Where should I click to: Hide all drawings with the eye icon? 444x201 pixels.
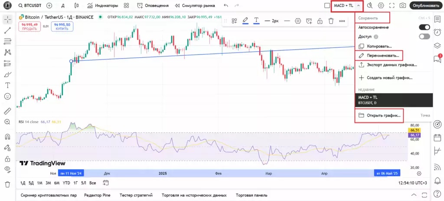pyautogui.click(x=8, y=170)
